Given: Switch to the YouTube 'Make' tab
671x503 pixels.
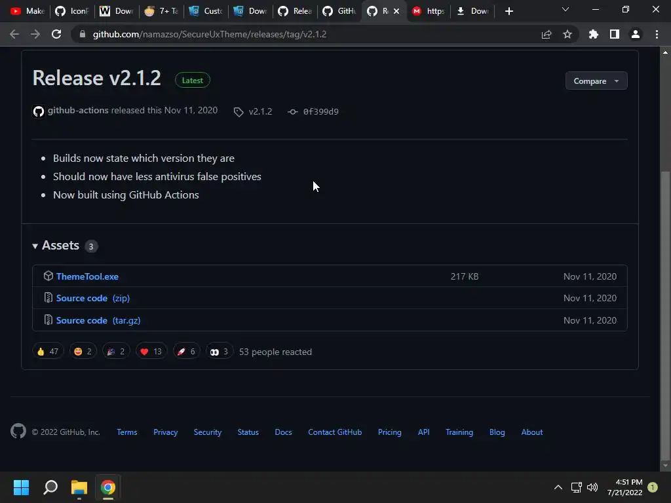Looking at the screenshot, I should click(28, 11).
